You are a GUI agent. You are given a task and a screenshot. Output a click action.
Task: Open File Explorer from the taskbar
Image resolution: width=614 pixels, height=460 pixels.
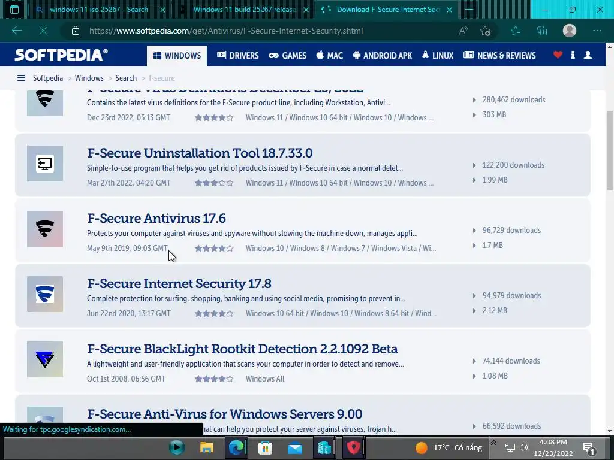(x=206, y=447)
